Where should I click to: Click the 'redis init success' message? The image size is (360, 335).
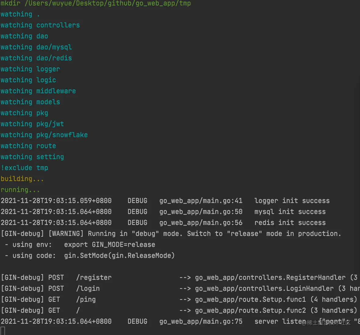click(x=290, y=223)
